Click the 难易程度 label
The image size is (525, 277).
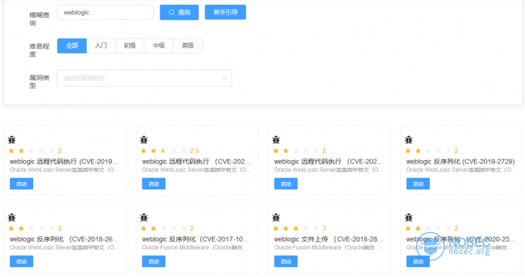(39, 50)
